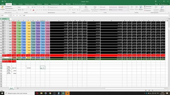Open the AutoSum dropdown arrow
This screenshot has height=95, width=170.
pos(152,6)
